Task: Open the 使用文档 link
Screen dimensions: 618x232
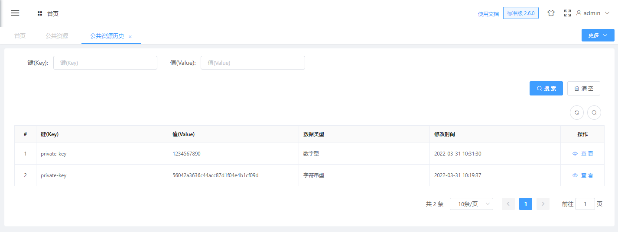Action: point(488,14)
